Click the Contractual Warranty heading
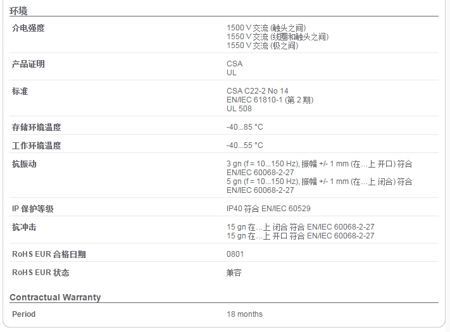 pos(55,297)
